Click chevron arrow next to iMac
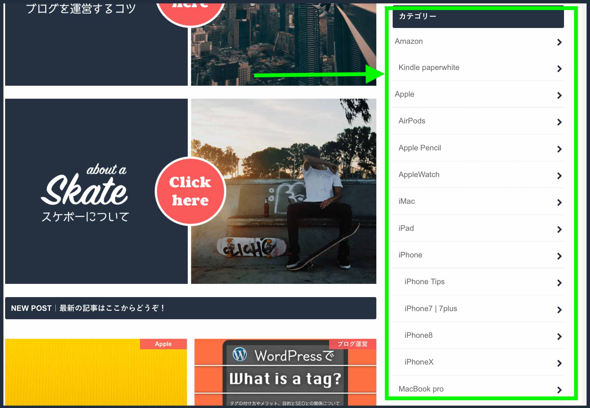Image resolution: width=590 pixels, height=408 pixels. click(559, 202)
